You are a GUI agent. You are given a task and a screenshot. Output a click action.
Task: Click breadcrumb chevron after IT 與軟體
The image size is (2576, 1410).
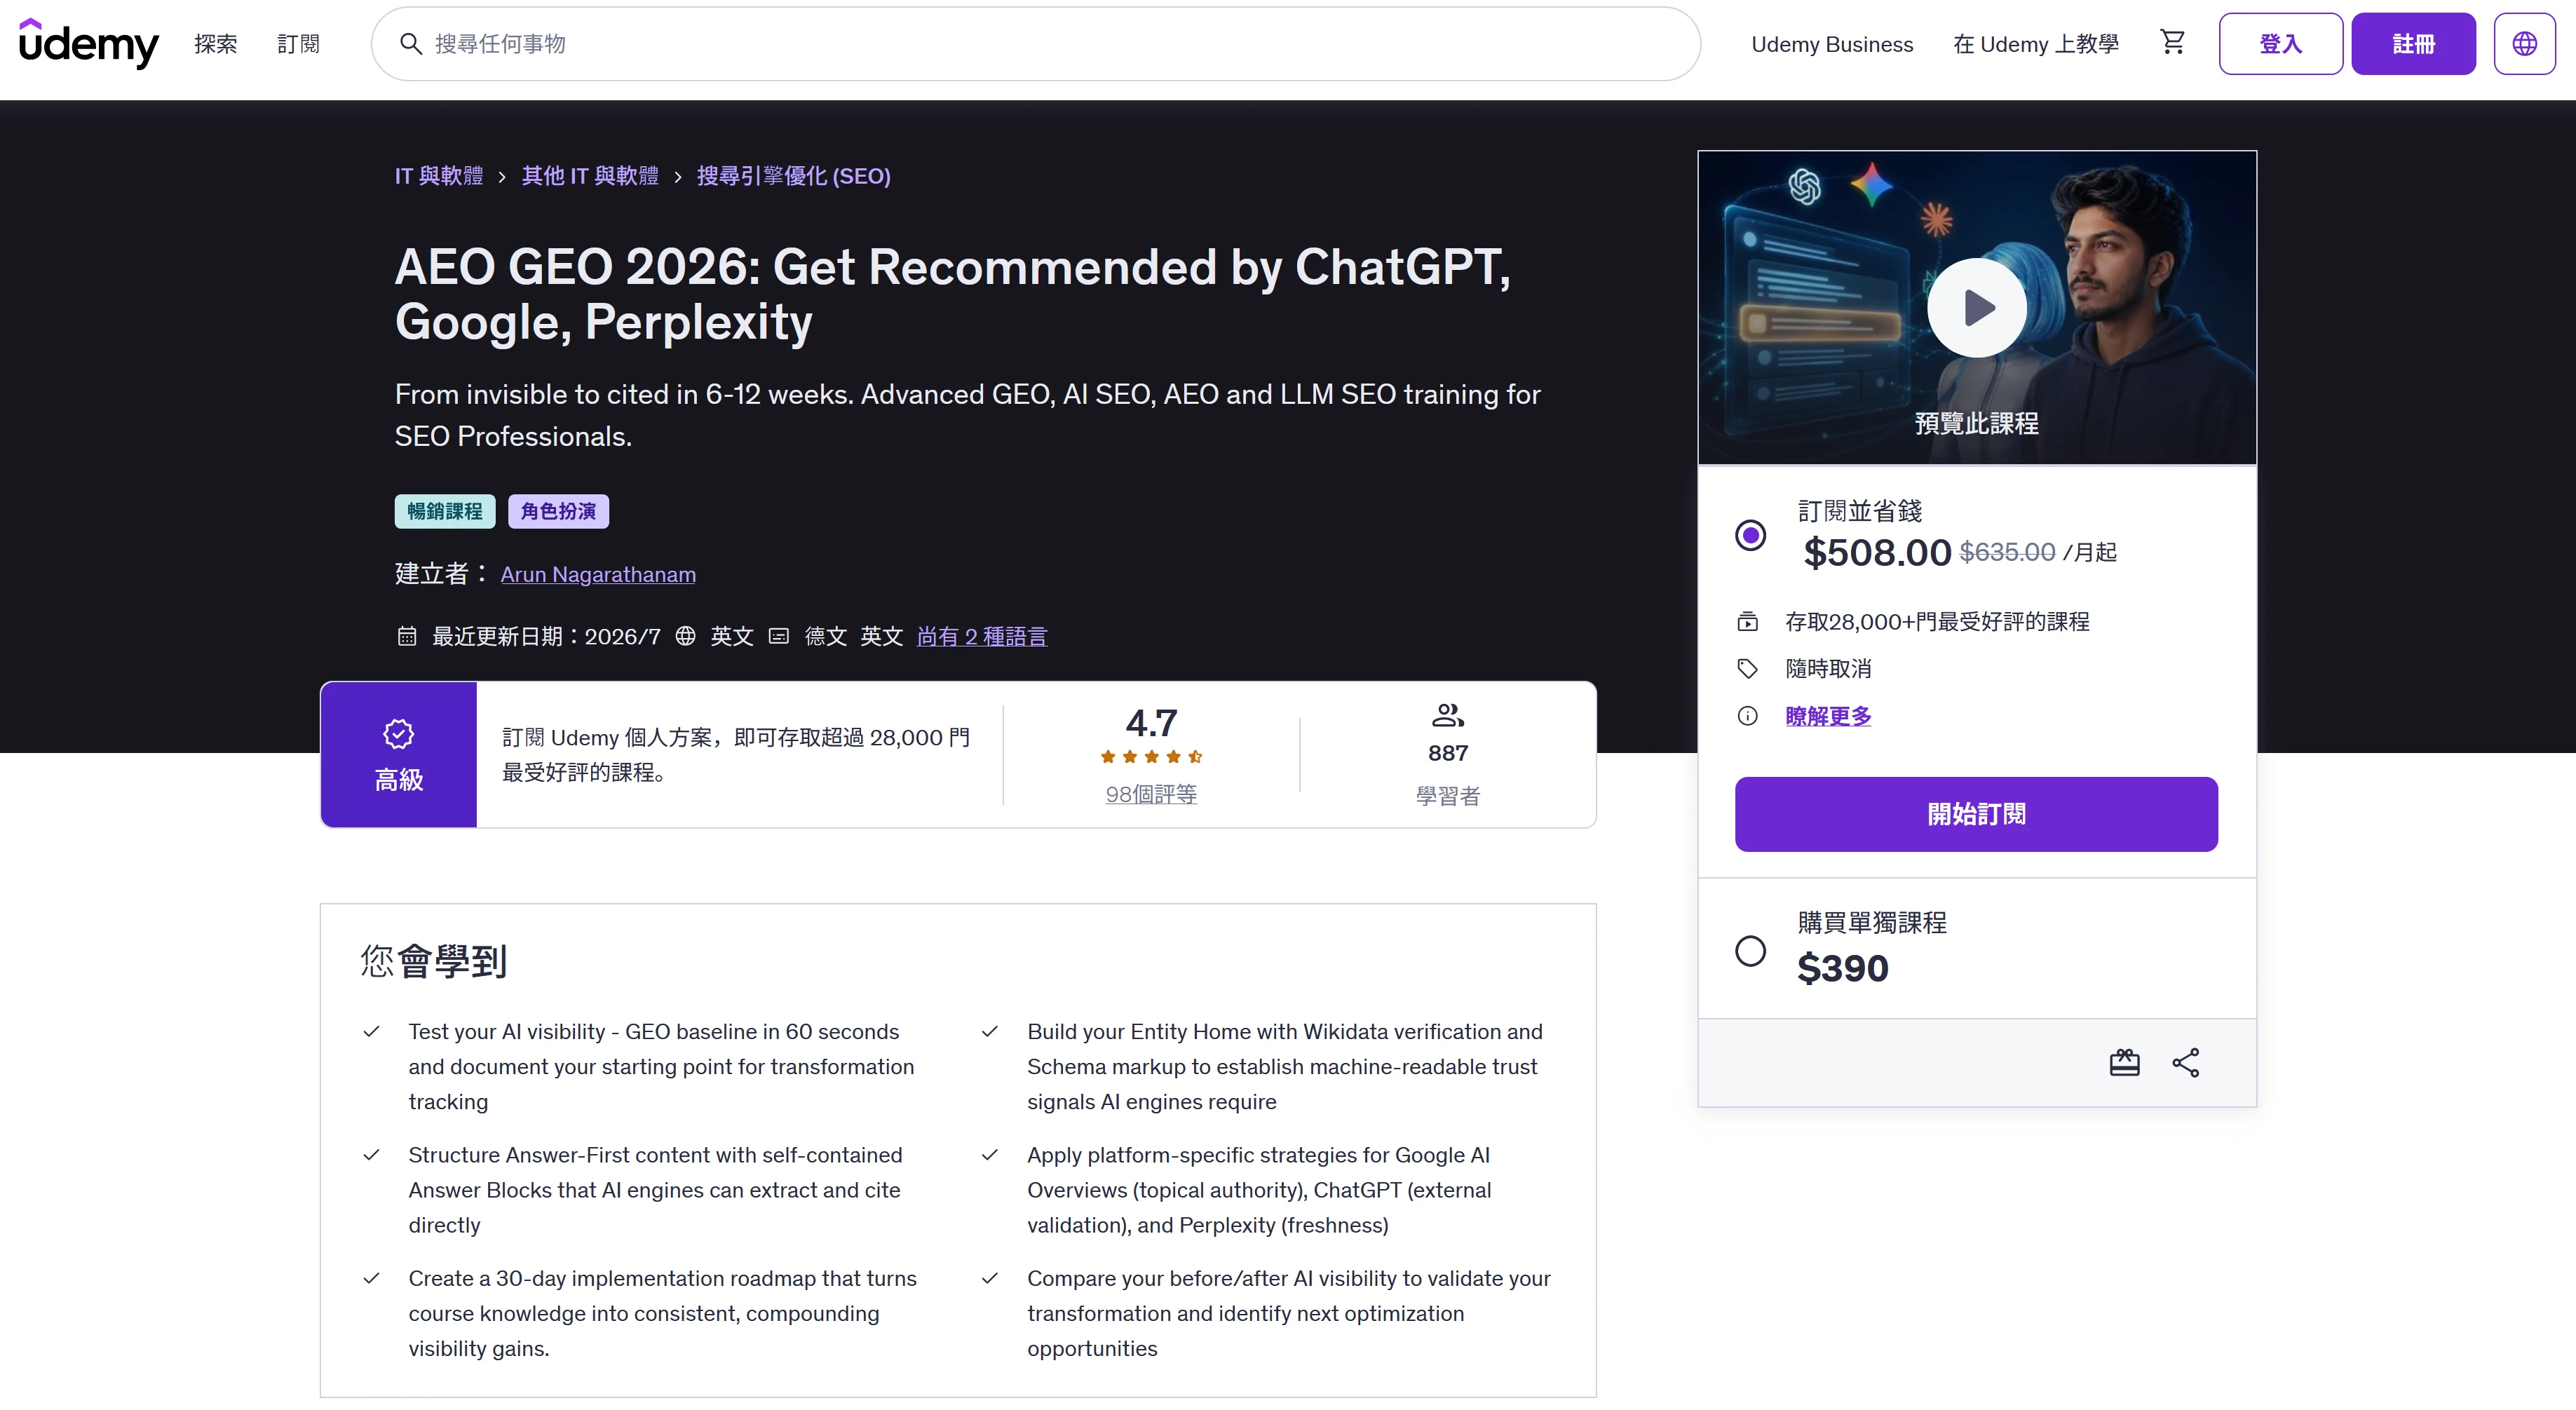(x=502, y=177)
